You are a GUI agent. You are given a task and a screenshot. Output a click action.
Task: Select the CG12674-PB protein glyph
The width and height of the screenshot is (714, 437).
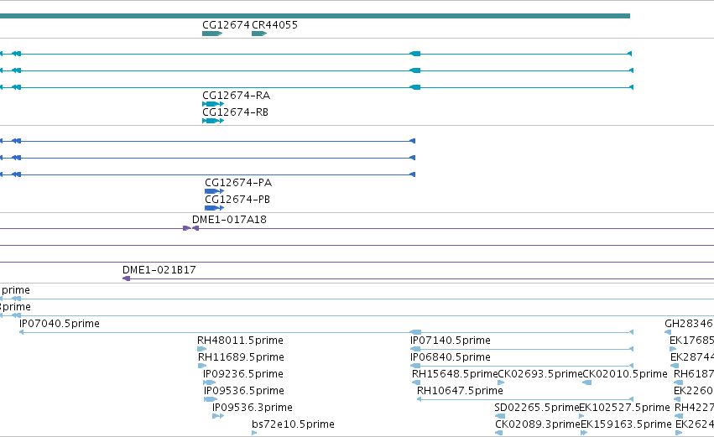click(214, 208)
